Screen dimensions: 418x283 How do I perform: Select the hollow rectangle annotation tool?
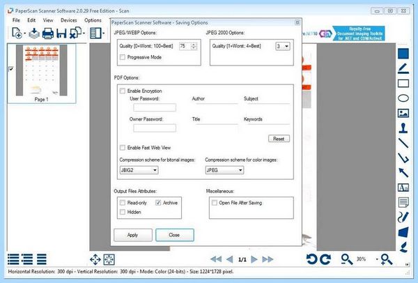[x=403, y=83]
